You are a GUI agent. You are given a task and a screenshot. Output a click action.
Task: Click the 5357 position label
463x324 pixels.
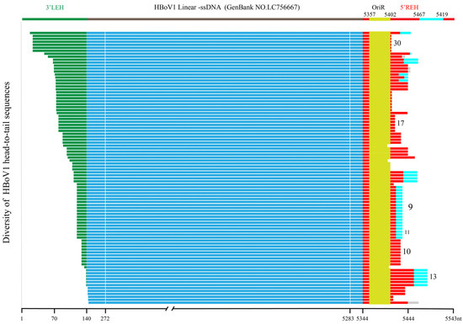tap(370, 14)
